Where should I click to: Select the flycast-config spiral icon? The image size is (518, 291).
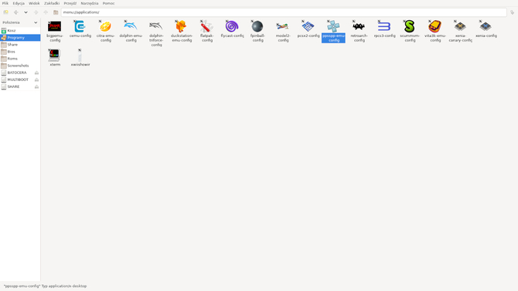tap(232, 26)
